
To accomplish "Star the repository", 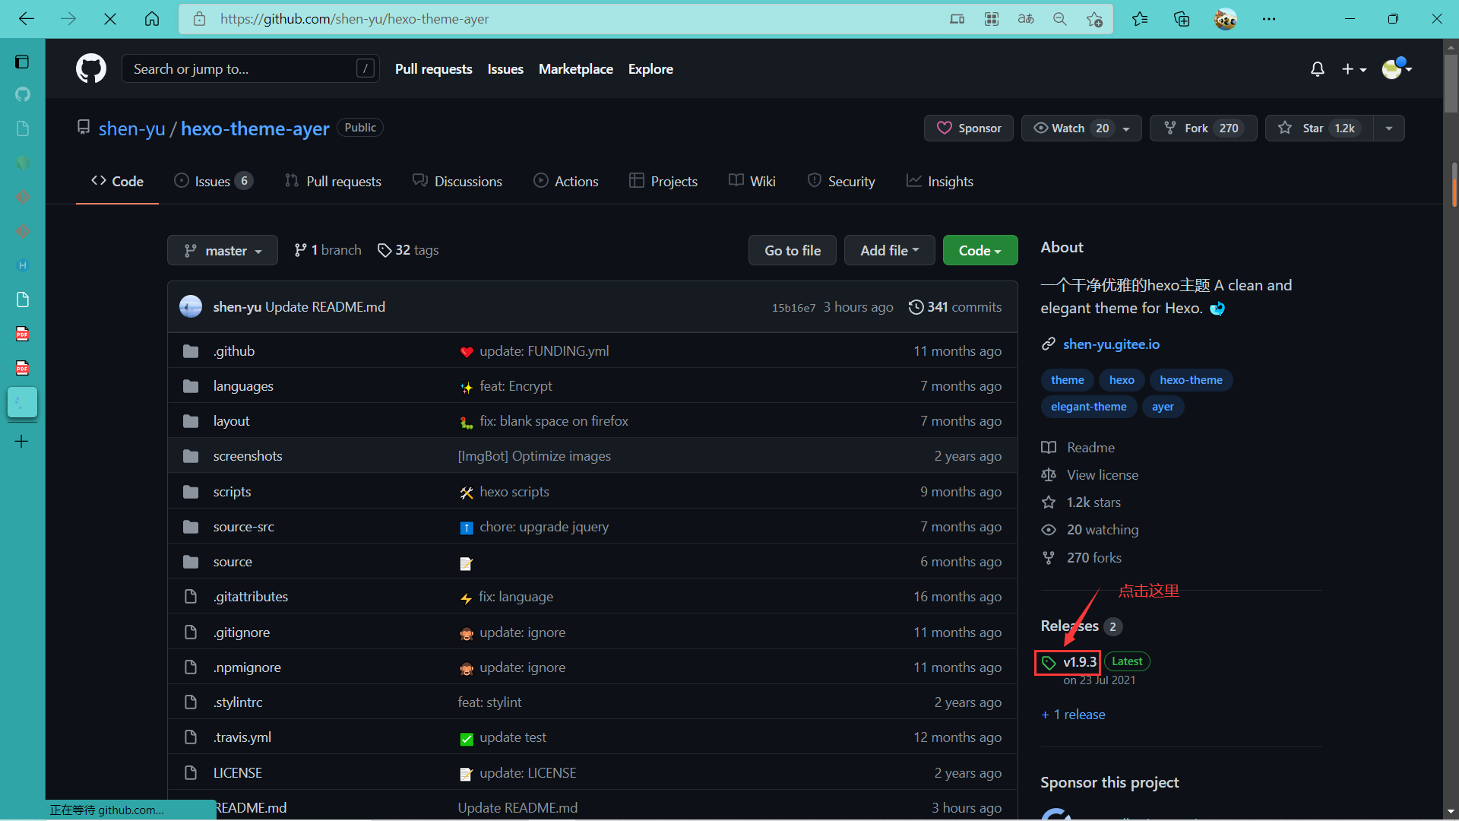I will point(1319,128).
